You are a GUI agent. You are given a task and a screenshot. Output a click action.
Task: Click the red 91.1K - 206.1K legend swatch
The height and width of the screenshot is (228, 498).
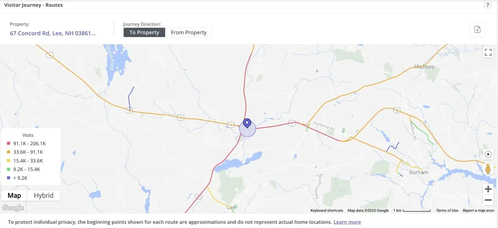point(9,144)
